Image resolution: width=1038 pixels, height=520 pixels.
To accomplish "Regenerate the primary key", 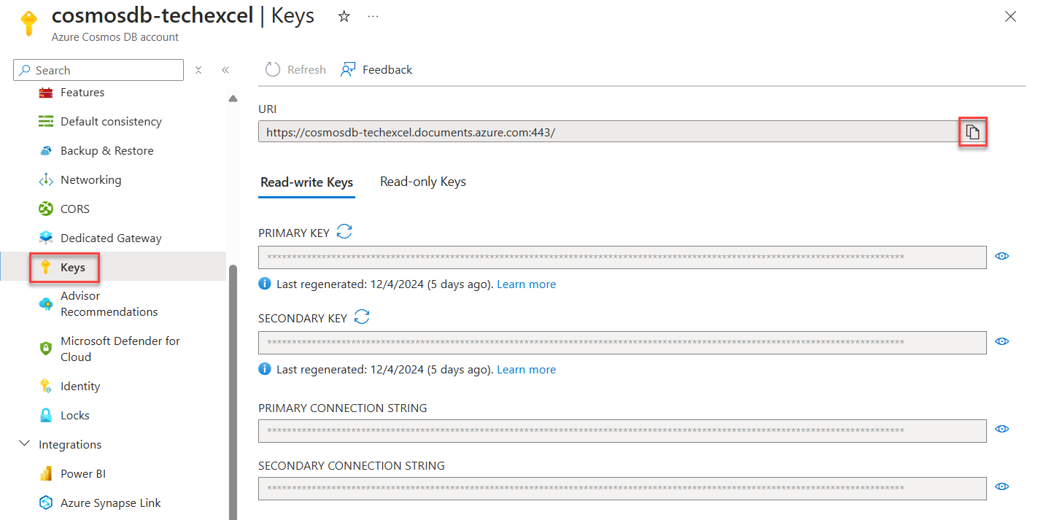I will (x=344, y=231).
